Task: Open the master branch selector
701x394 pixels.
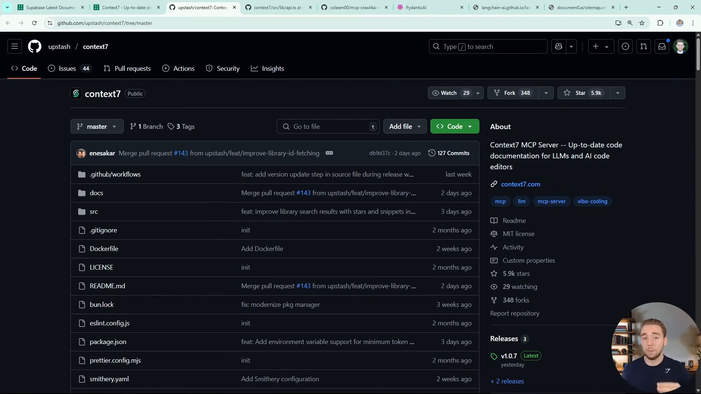Action: [97, 127]
